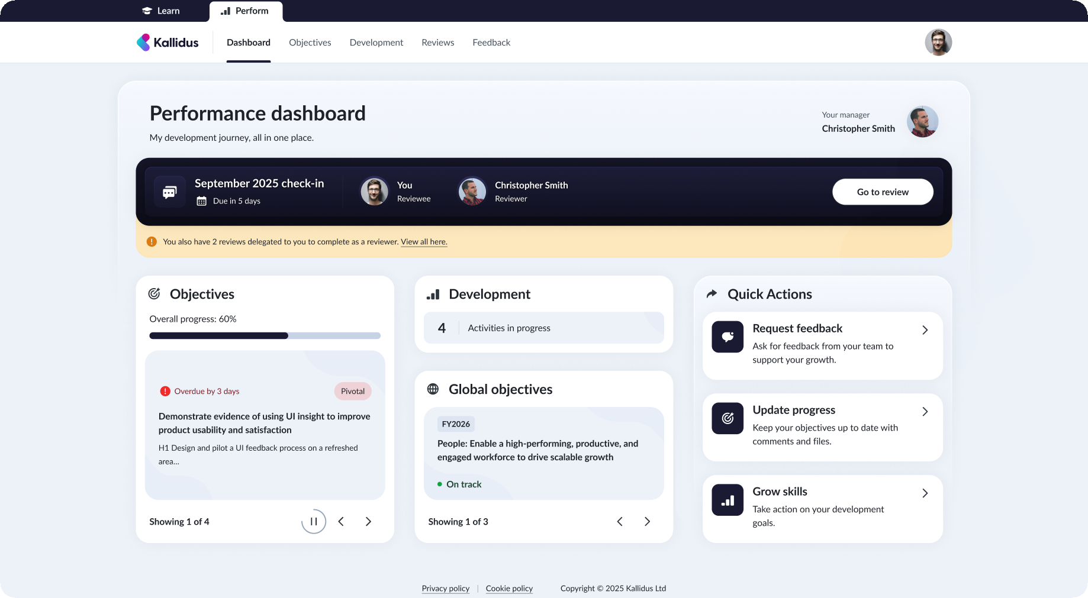Expand Grow skills chevron arrow
This screenshot has height=598, width=1088.
(x=925, y=493)
